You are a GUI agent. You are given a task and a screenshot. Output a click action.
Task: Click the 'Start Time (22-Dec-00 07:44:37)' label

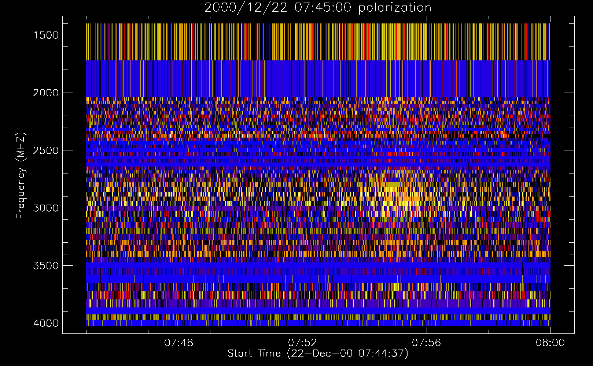(318, 354)
